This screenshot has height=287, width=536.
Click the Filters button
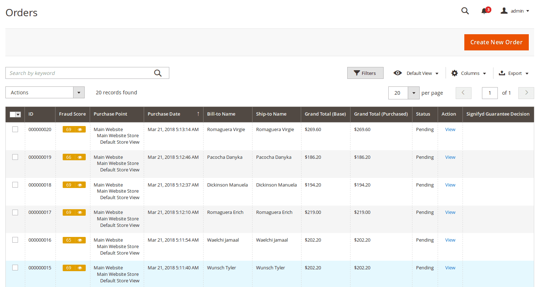pyautogui.click(x=365, y=73)
